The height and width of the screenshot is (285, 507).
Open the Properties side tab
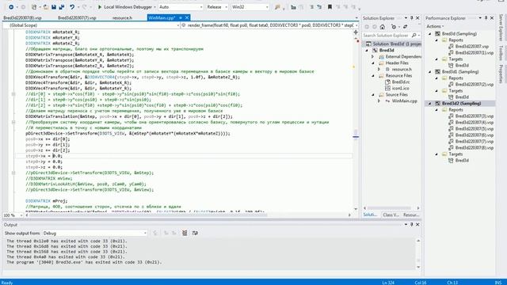tap(501, 74)
